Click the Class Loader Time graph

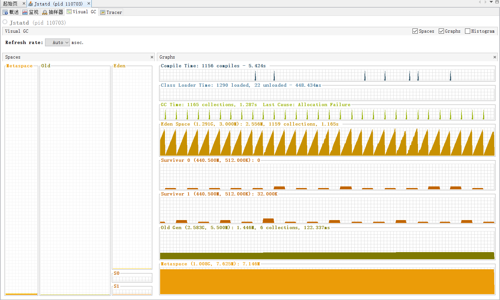(x=327, y=94)
